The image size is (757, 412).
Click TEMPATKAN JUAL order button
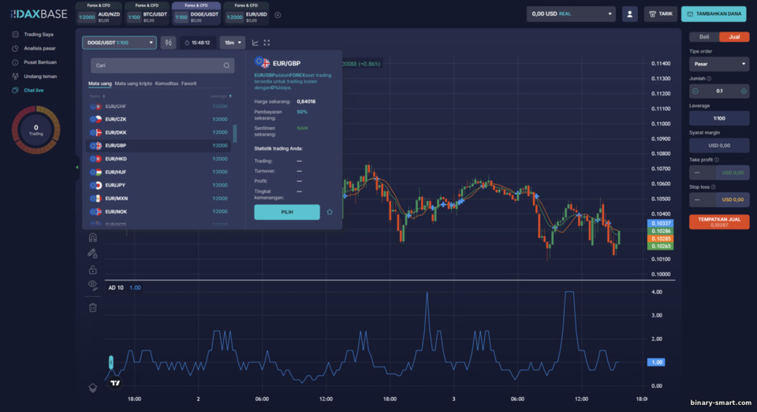(719, 222)
